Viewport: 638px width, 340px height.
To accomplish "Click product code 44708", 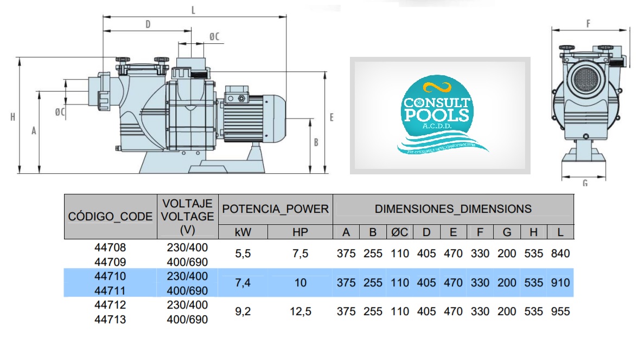I will tap(111, 247).
